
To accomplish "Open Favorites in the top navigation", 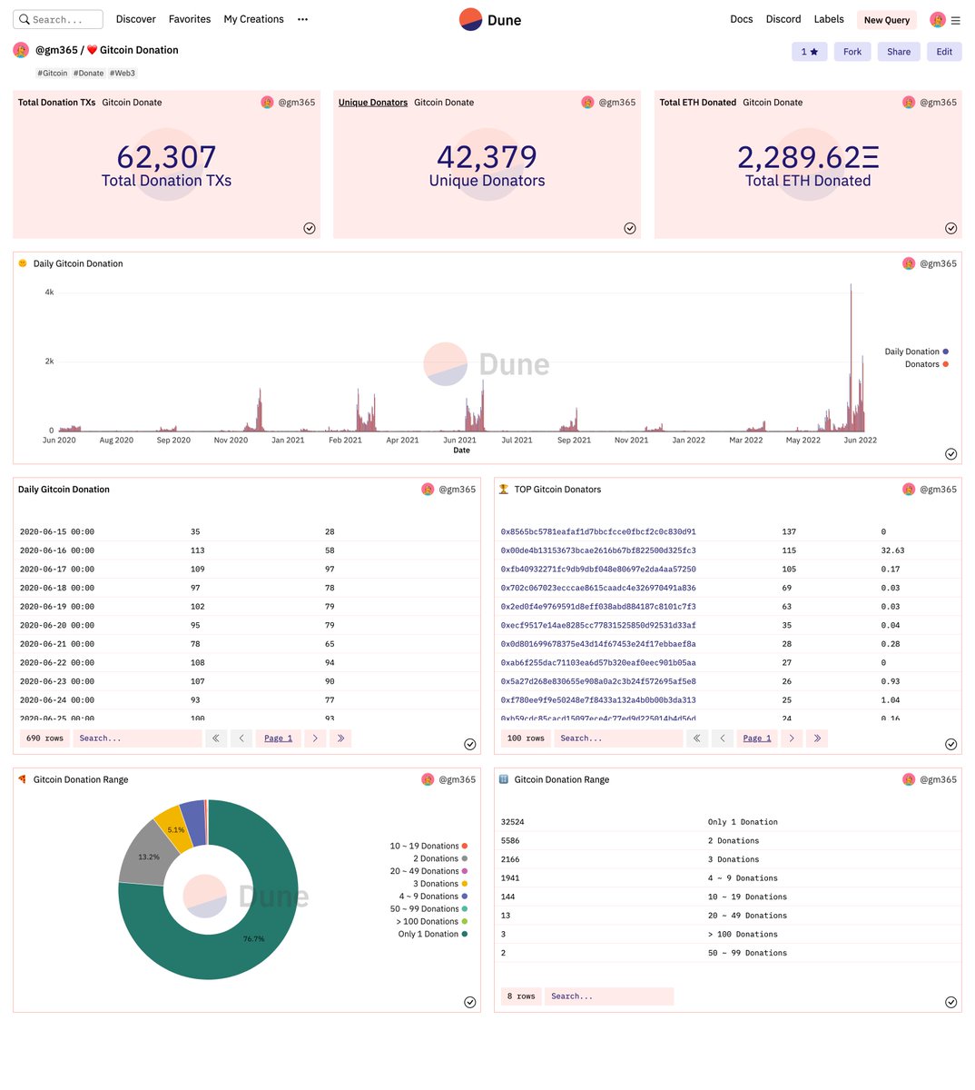I will [x=190, y=19].
